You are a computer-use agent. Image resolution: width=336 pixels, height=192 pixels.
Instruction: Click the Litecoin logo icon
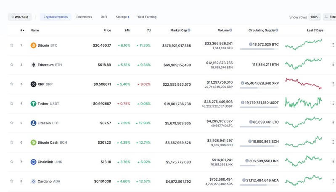tap(34, 123)
